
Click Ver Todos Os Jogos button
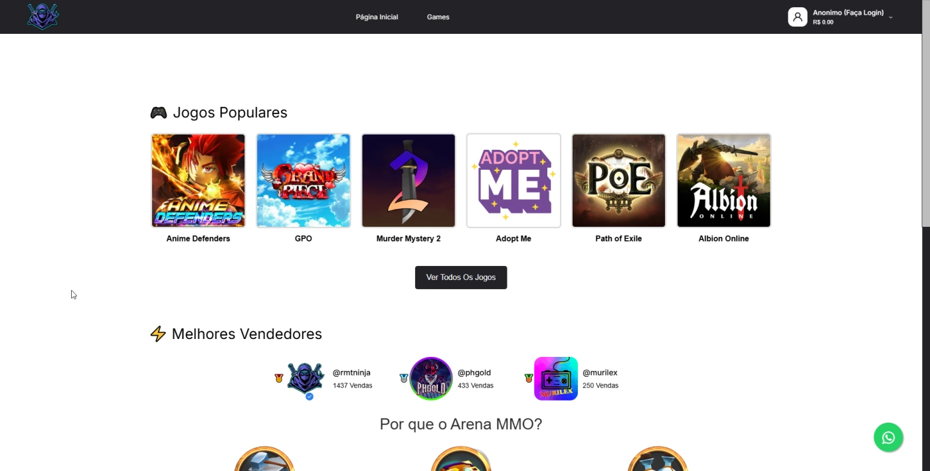tap(461, 277)
